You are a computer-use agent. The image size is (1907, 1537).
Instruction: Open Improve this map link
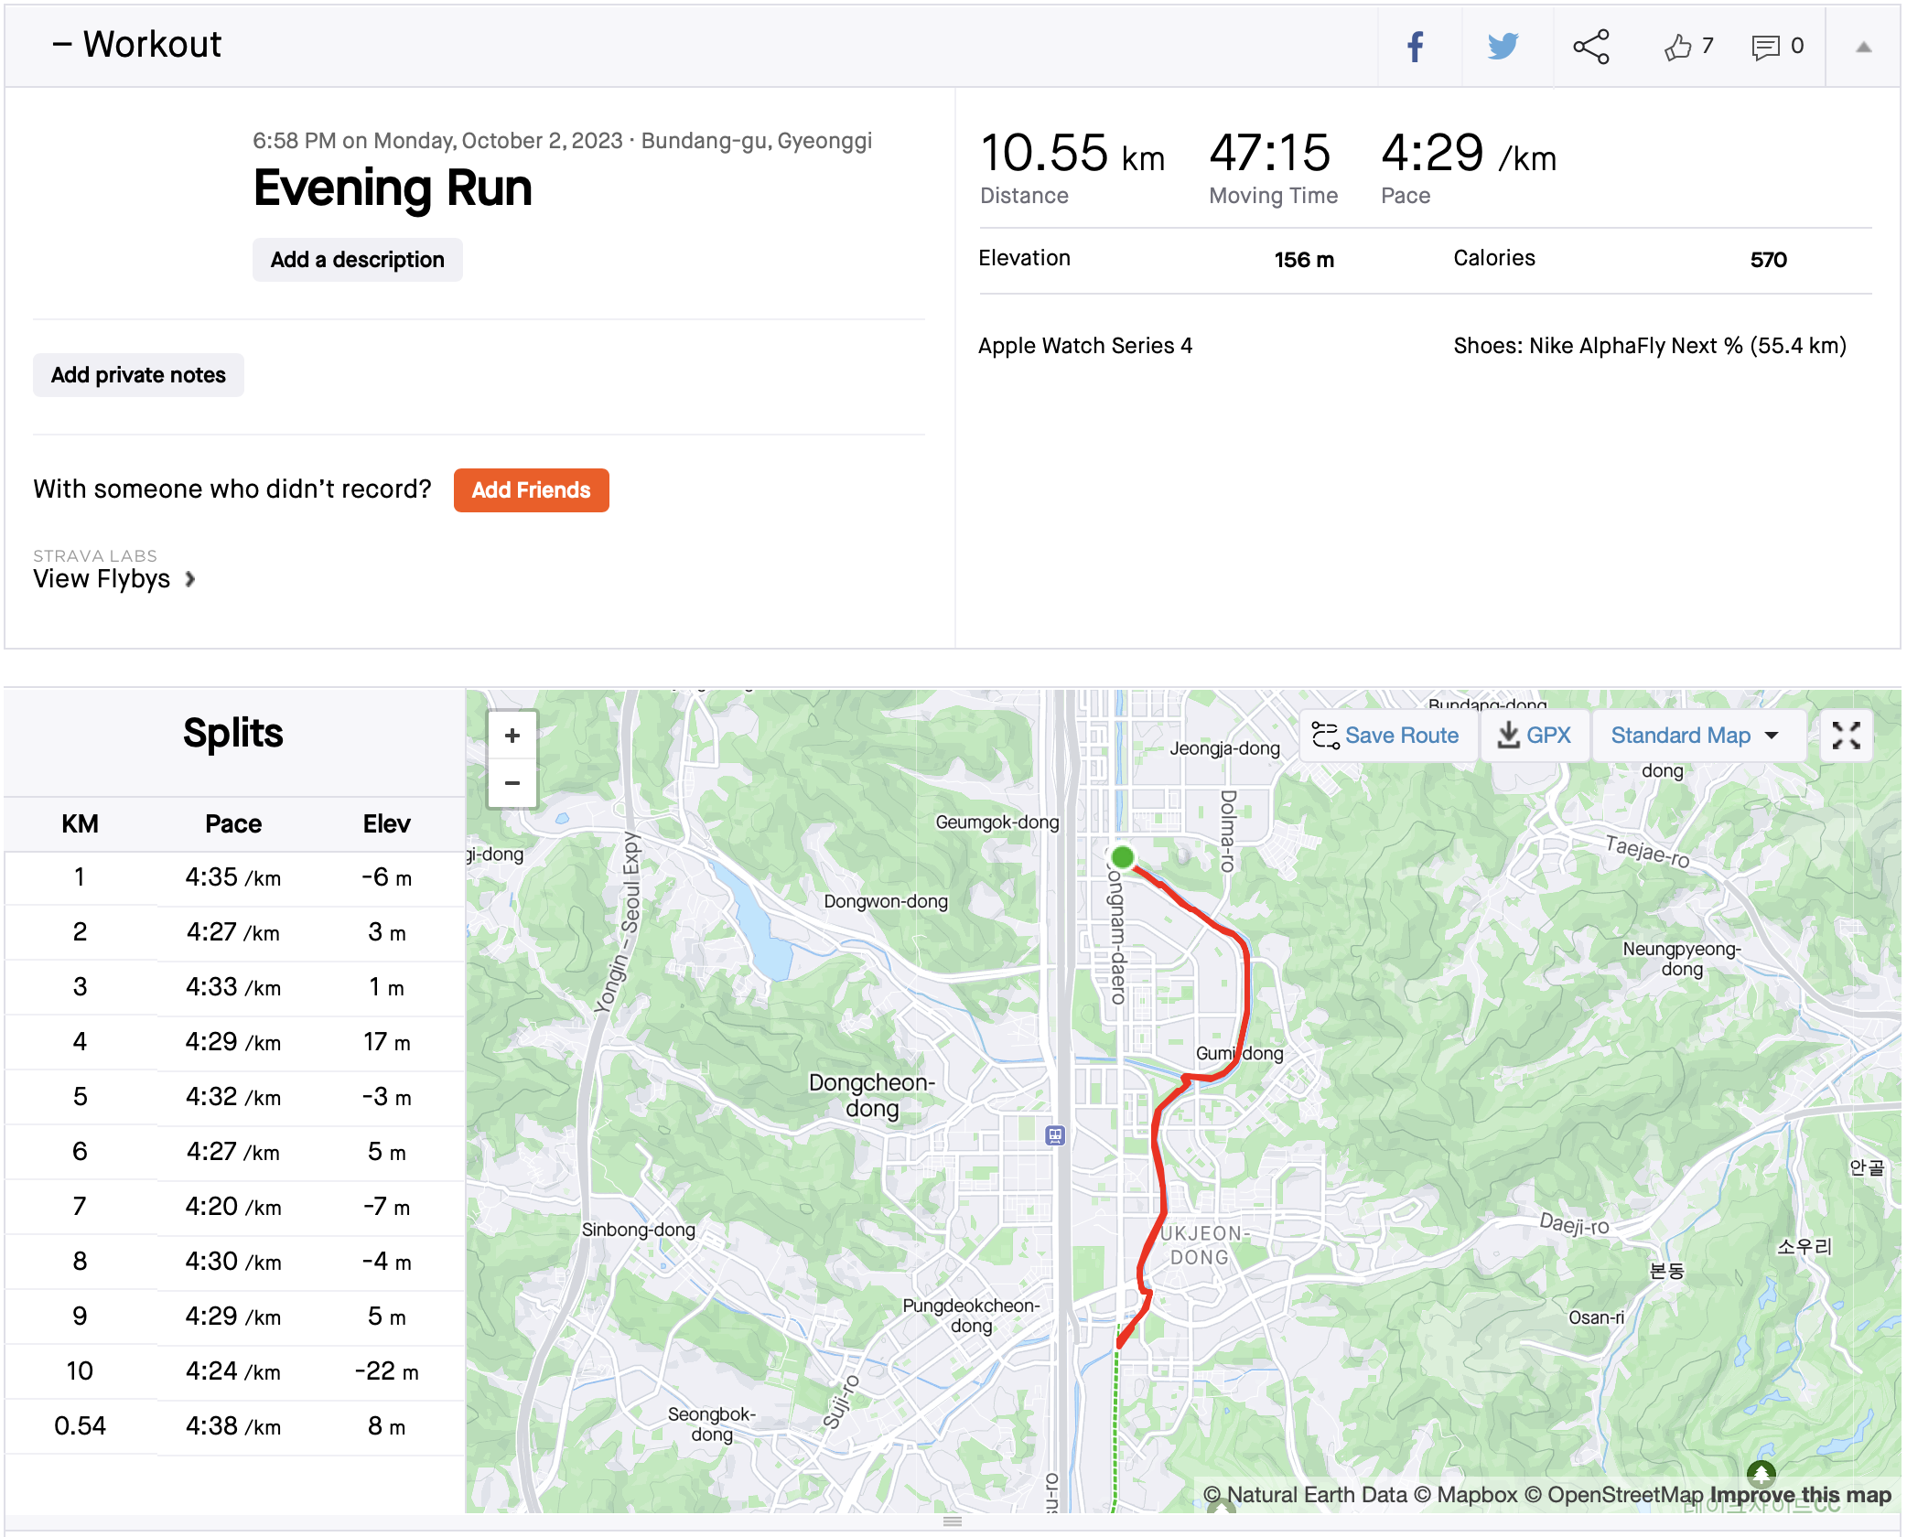[1800, 1495]
